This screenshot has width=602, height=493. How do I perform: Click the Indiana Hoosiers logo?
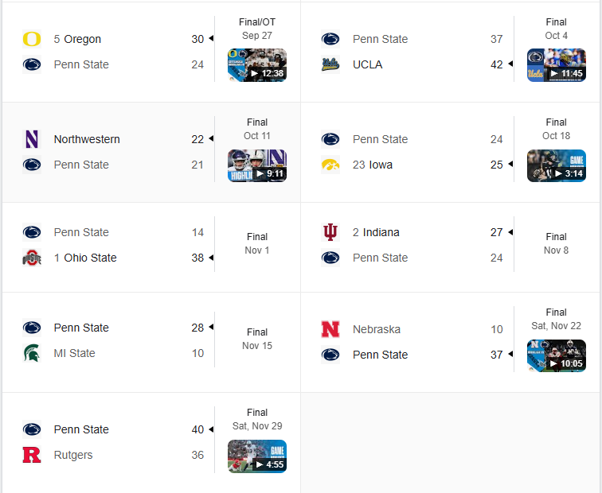(x=330, y=232)
